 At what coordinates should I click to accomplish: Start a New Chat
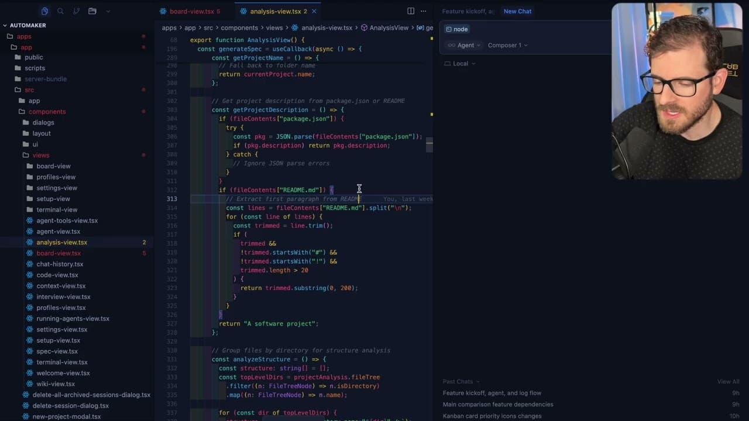[x=517, y=11]
